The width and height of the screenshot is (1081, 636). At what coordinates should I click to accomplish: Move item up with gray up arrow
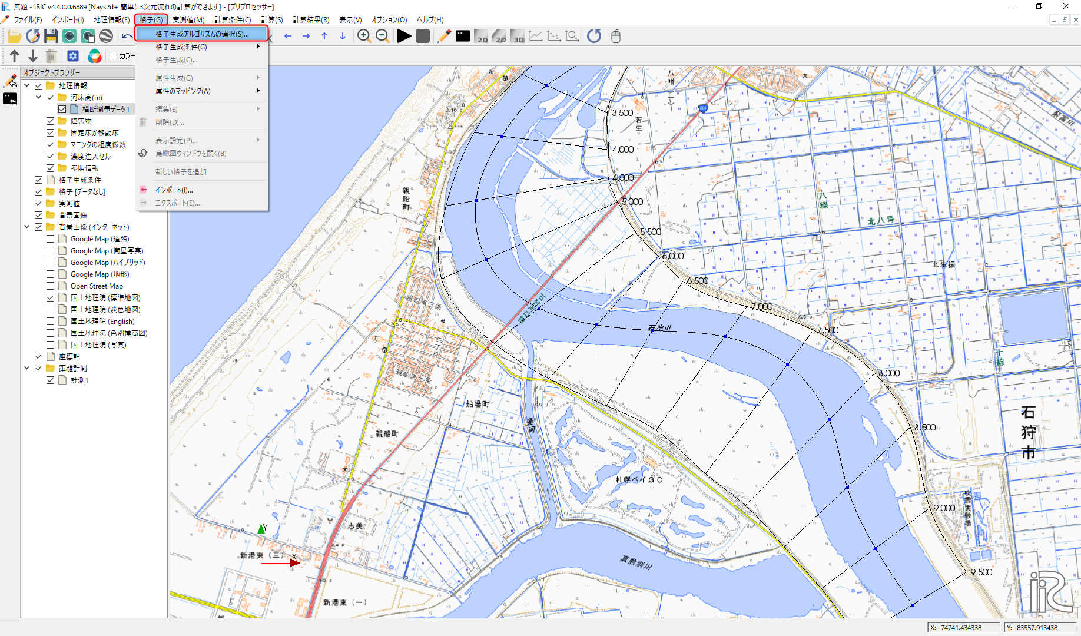pyautogui.click(x=15, y=56)
